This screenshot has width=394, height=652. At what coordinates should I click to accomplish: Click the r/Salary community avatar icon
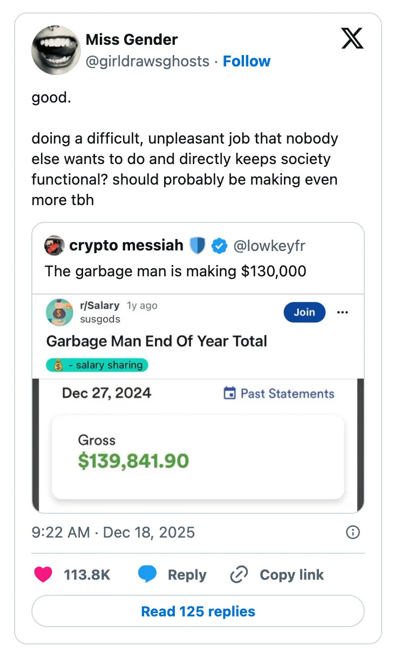click(59, 312)
